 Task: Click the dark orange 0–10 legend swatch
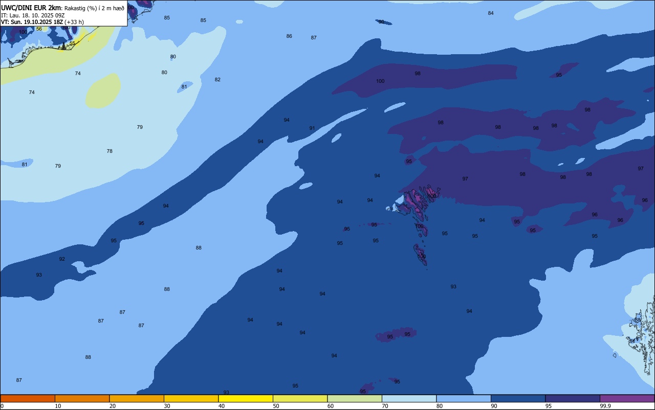click(x=28, y=398)
